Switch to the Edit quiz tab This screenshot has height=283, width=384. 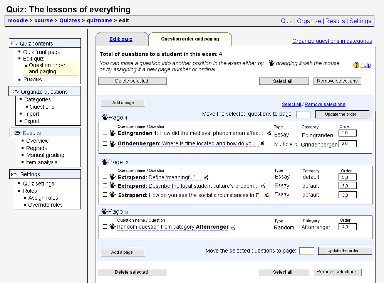pos(121,39)
